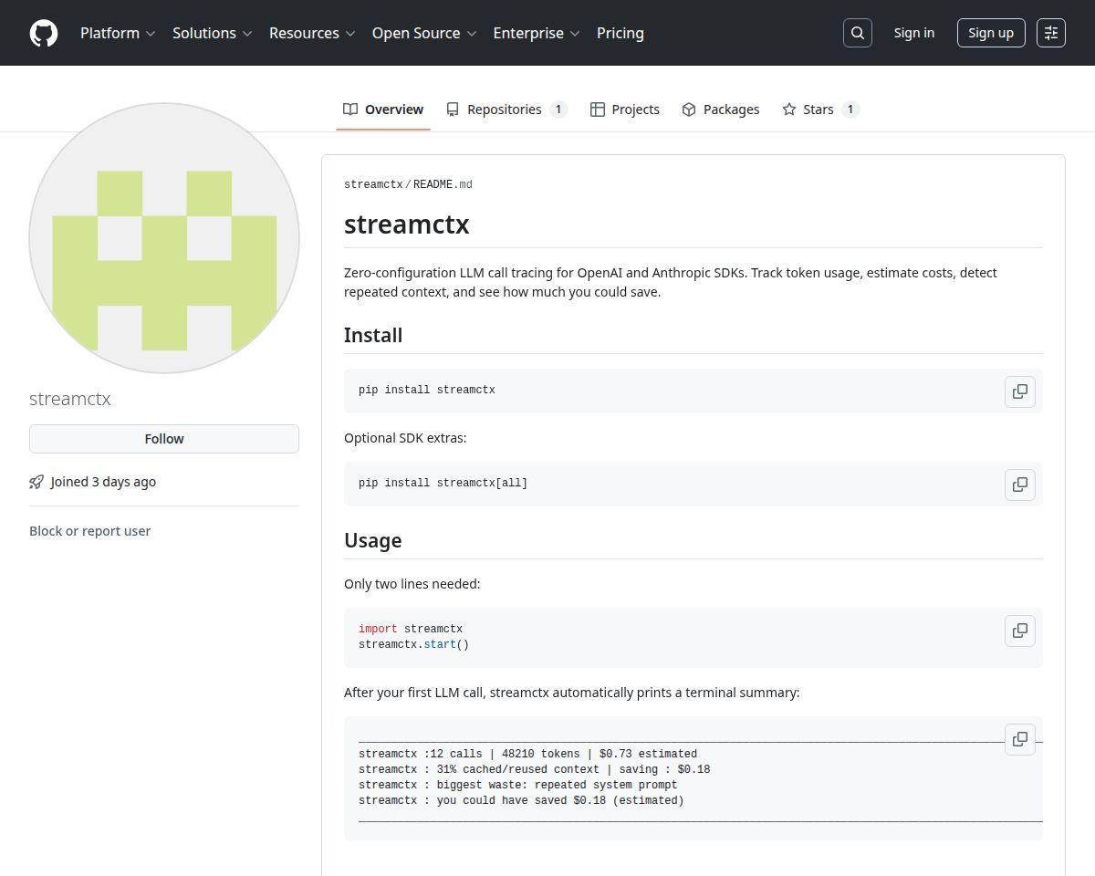The image size is (1095, 876).
Task: Click the book icon of the Overview tab
Action: (350, 109)
